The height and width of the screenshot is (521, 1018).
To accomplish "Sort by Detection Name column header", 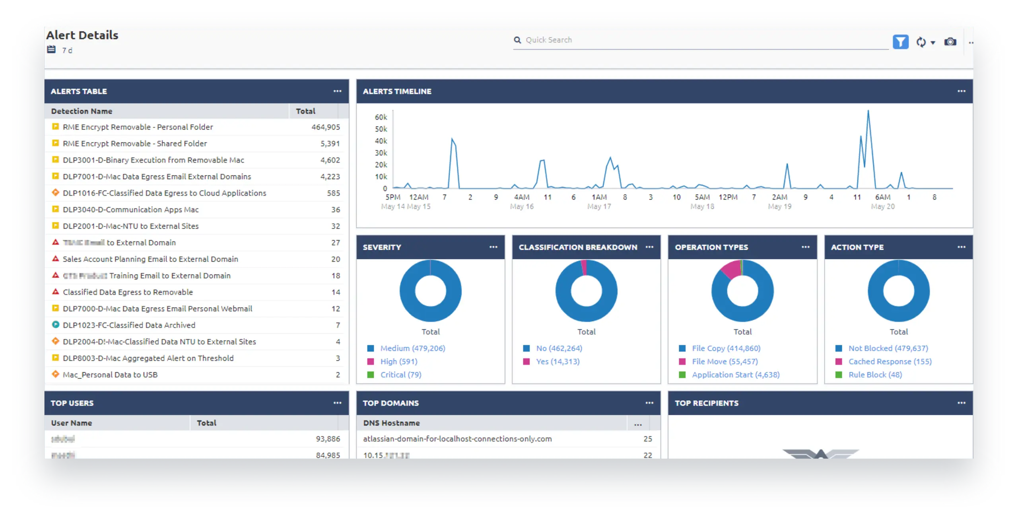I will click(82, 111).
